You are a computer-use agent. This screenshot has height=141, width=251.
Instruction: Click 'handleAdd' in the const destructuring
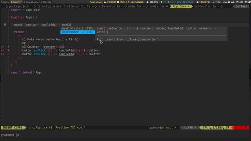pyautogui.click(x=48, y=25)
